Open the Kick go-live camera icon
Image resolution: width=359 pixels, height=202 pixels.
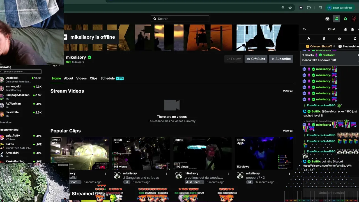[327, 19]
